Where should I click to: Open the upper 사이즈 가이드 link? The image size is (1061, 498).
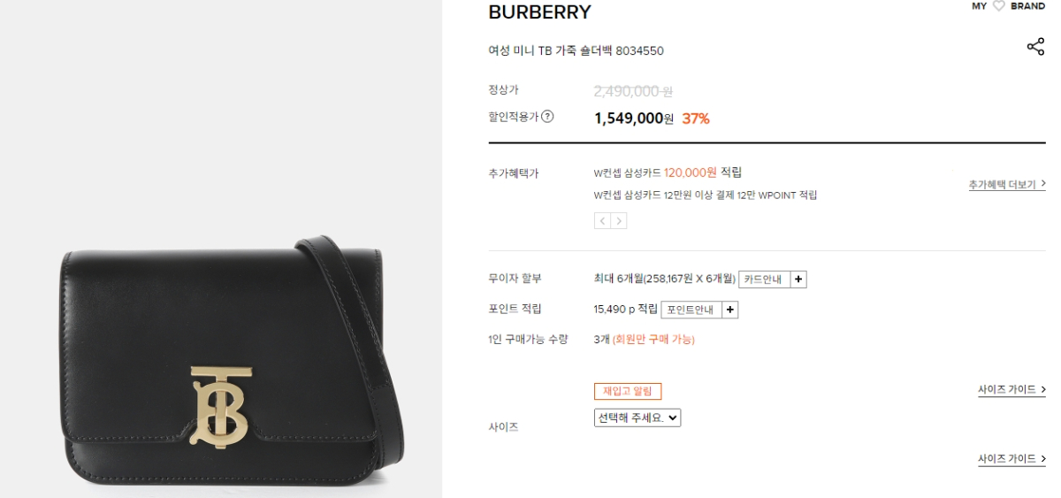(1011, 390)
